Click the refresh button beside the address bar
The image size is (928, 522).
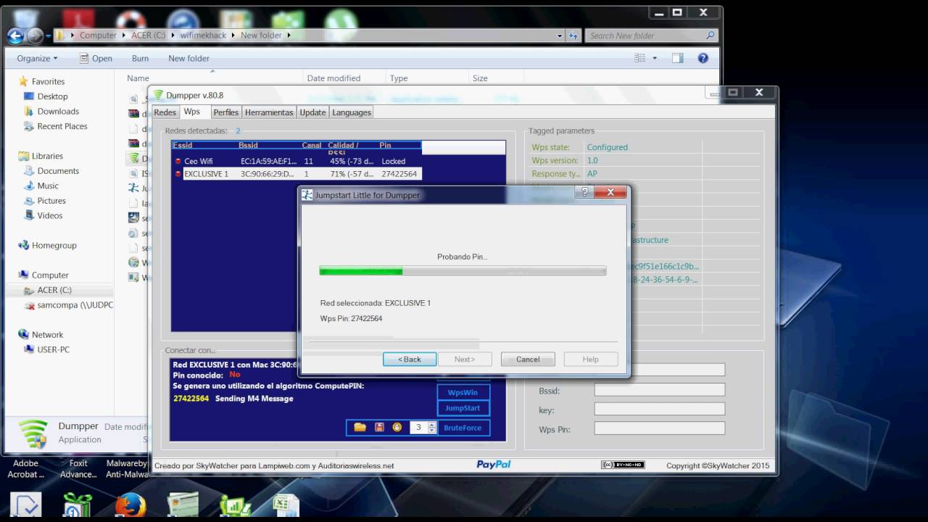pyautogui.click(x=573, y=35)
